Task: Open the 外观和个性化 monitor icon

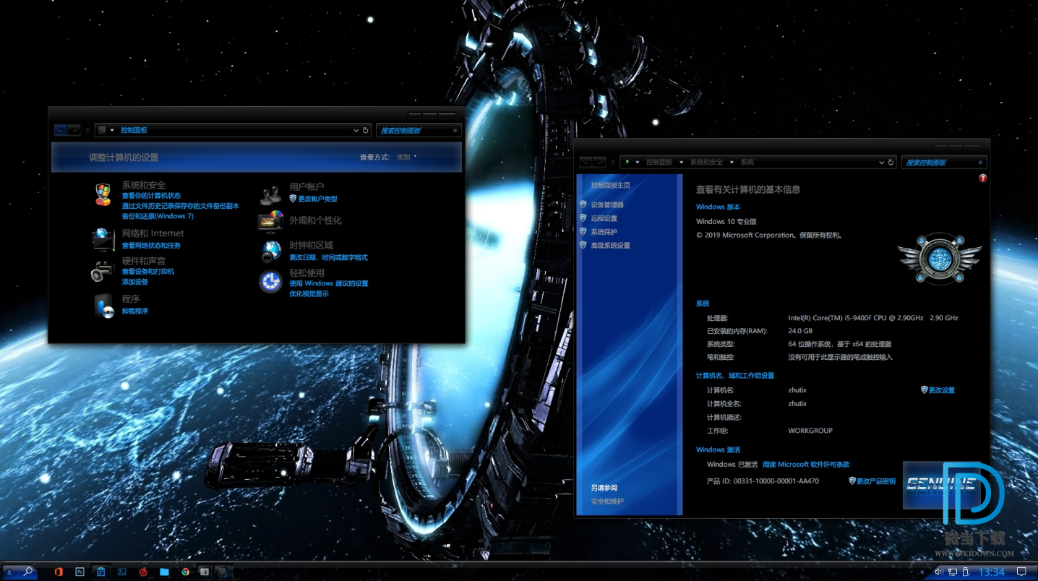Action: (x=271, y=220)
